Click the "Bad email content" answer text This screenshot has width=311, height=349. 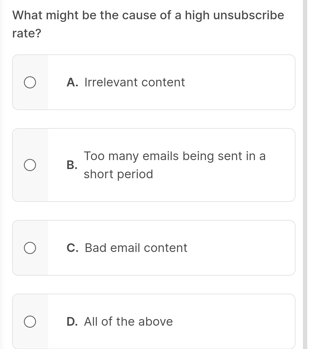pos(136,248)
